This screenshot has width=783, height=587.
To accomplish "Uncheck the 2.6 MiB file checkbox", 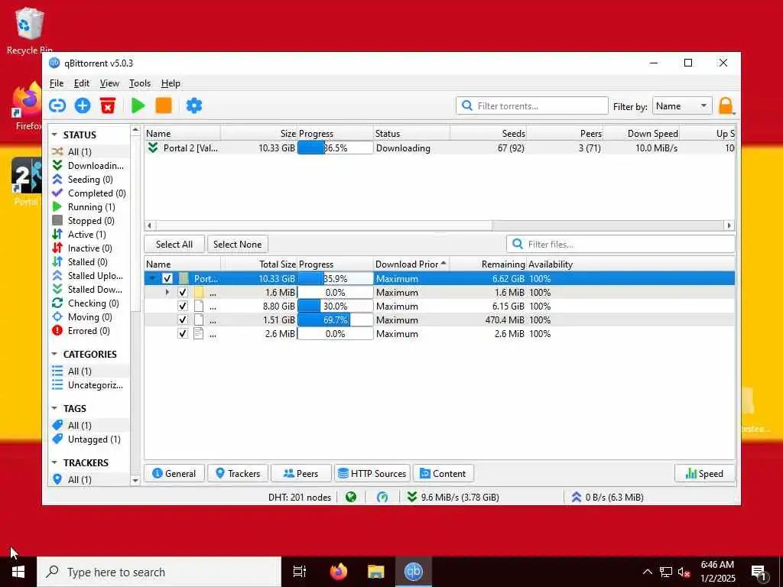I will 183,333.
